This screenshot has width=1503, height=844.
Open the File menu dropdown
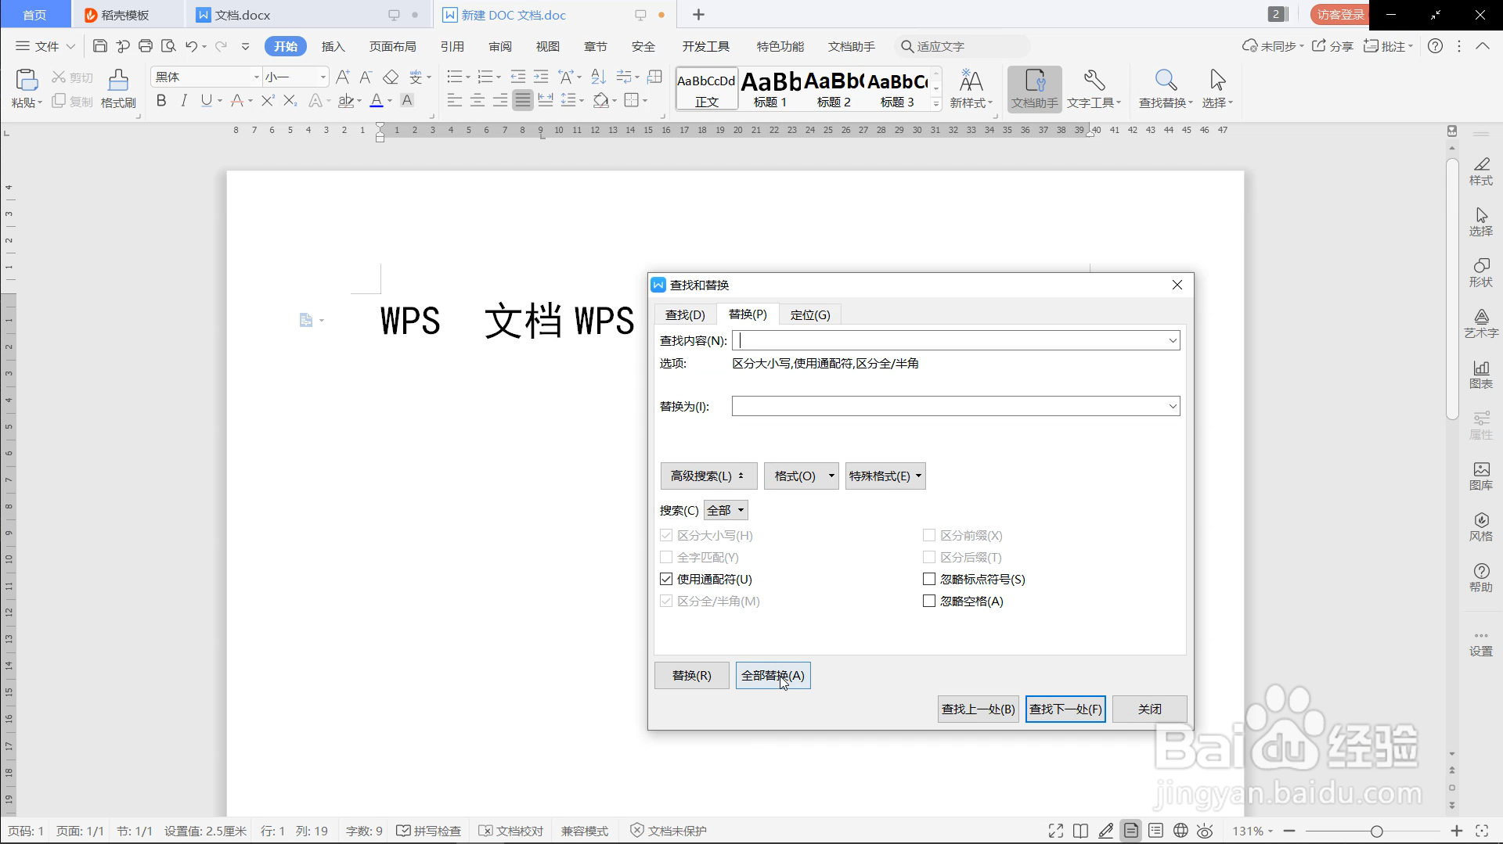pos(45,46)
